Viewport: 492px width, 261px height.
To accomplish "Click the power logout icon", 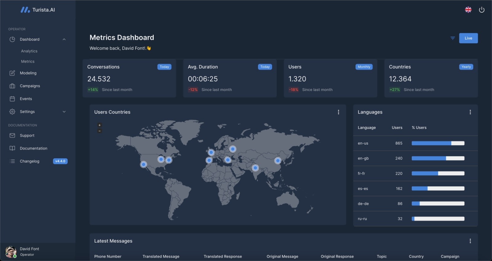I will coord(482,10).
